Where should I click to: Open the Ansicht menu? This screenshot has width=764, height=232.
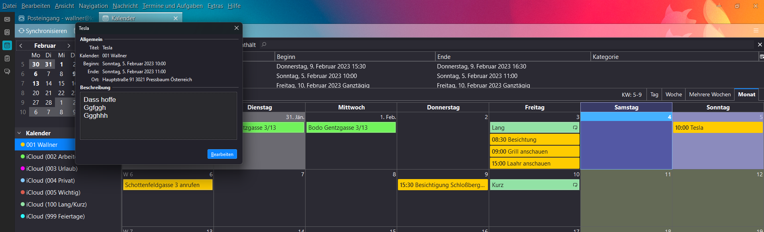coord(65,6)
